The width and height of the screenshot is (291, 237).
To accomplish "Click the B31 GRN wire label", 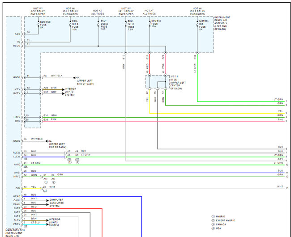I will [x=50, y=115].
